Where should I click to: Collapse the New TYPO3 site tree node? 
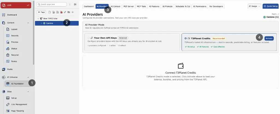pyautogui.click(x=38, y=19)
